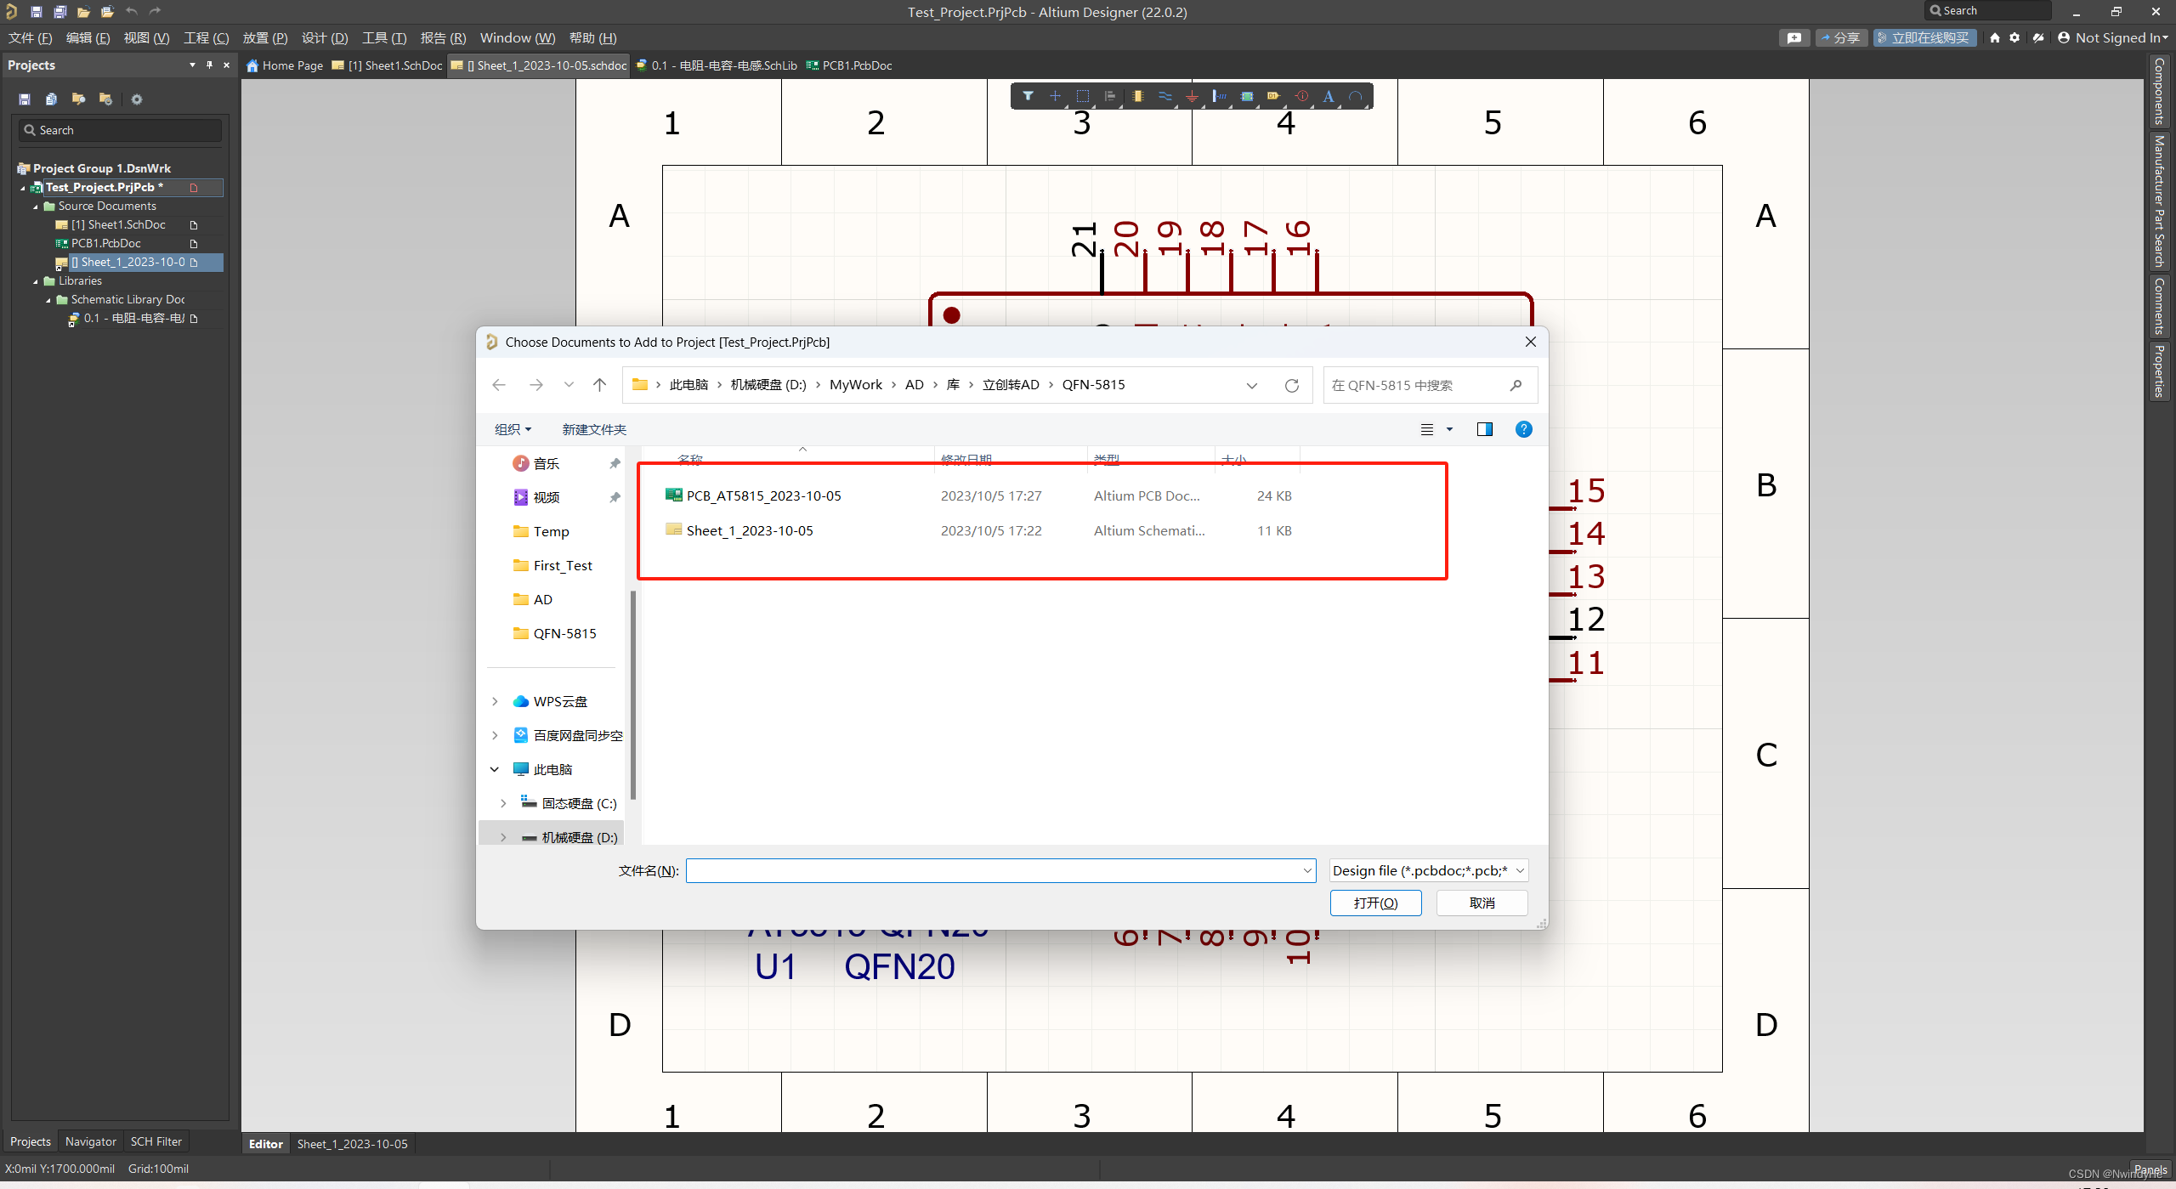Click the Place Text String A icon

pyautogui.click(x=1328, y=96)
